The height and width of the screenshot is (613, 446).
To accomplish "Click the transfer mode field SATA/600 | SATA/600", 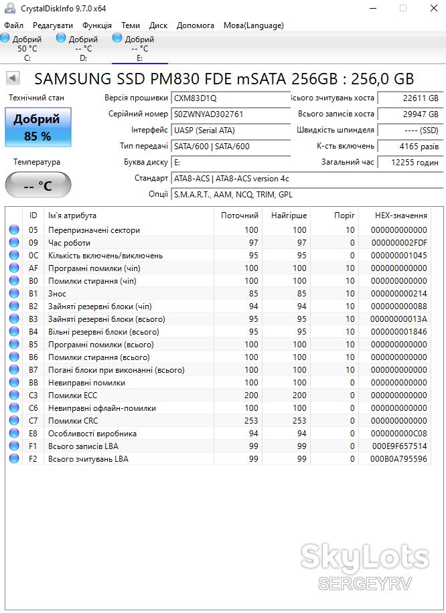I will pos(230,146).
